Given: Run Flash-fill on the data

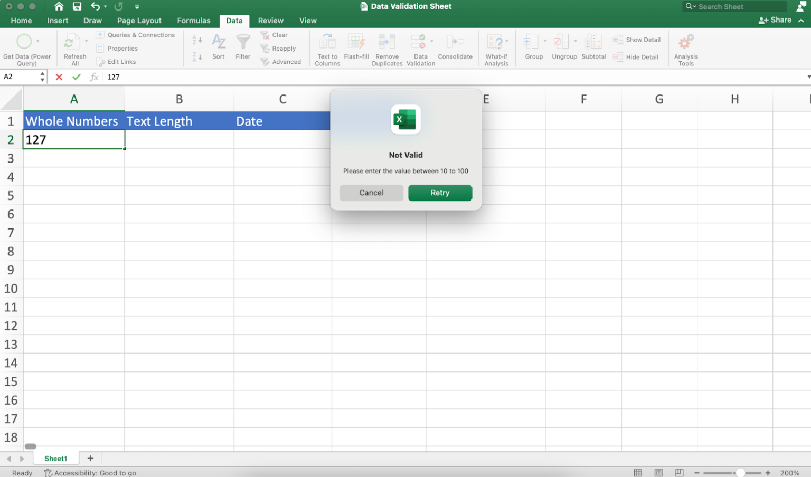Looking at the screenshot, I should (x=356, y=49).
